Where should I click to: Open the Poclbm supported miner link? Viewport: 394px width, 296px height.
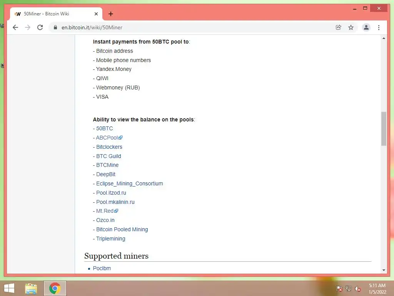click(102, 268)
